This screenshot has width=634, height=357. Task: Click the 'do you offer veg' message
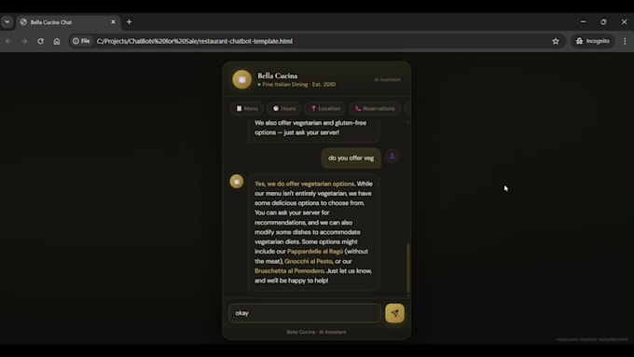point(351,158)
